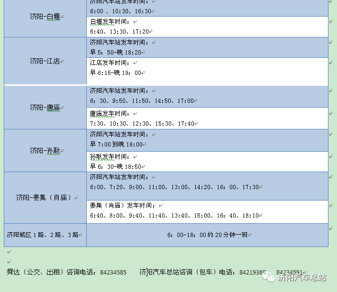Select the 济阳-姜集（肖庙）route cell
Image resolution: width=337 pixels, height=292 pixels.
point(46,197)
